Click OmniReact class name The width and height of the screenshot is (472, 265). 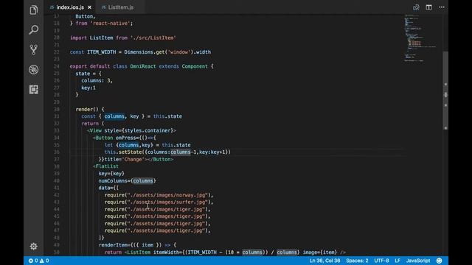point(143,66)
